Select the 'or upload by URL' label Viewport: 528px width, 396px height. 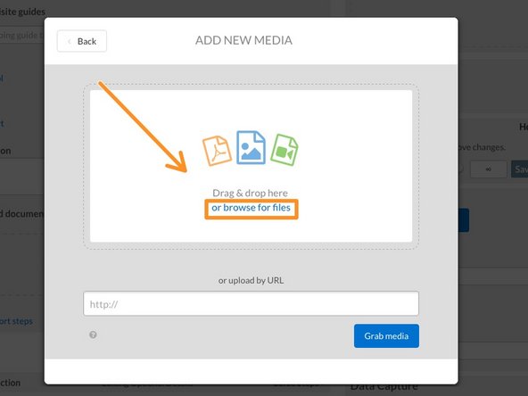[x=251, y=280]
